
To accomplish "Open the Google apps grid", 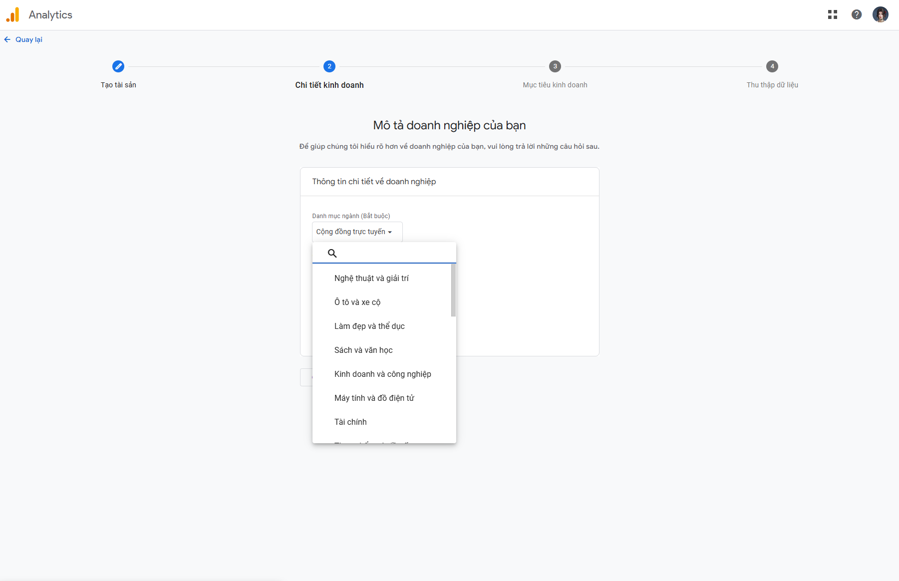I will click(832, 15).
